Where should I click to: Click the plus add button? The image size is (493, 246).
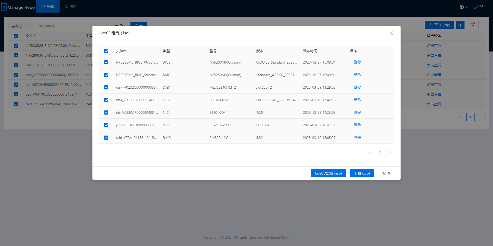point(460,25)
